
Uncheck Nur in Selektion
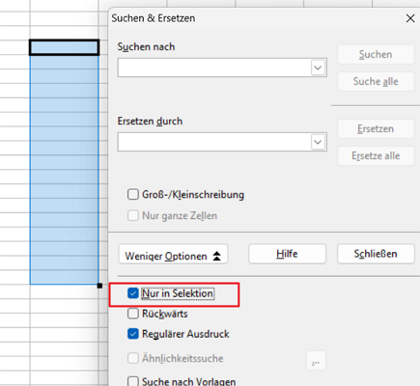133,293
